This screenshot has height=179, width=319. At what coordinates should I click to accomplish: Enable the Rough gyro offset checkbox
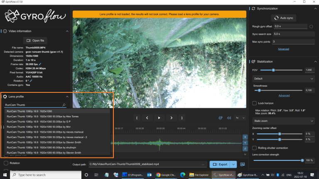tap(311, 27)
